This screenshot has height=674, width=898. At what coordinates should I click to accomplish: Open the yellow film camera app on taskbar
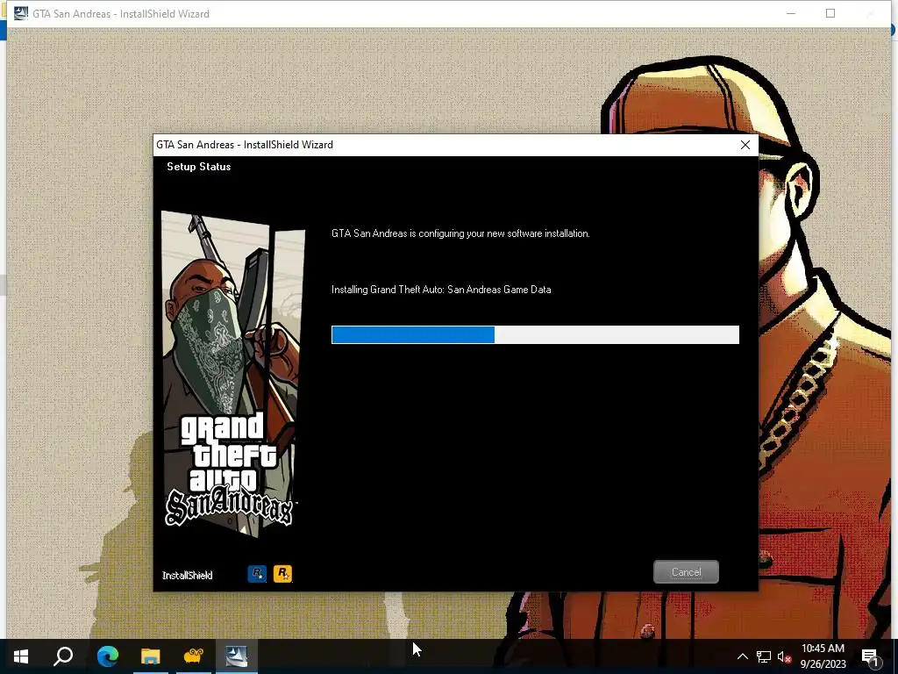[194, 656]
